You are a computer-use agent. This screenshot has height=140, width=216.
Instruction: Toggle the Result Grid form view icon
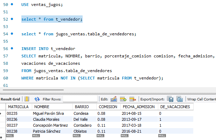(27, 99)
